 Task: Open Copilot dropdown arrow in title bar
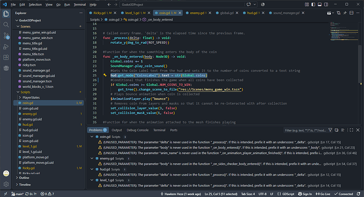point(255,4)
